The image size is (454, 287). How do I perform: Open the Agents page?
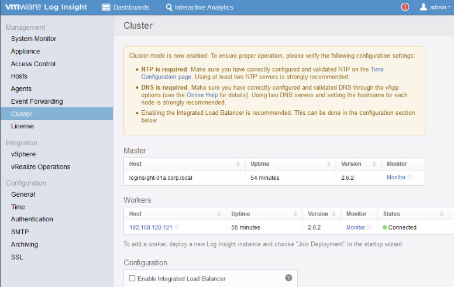21,88
